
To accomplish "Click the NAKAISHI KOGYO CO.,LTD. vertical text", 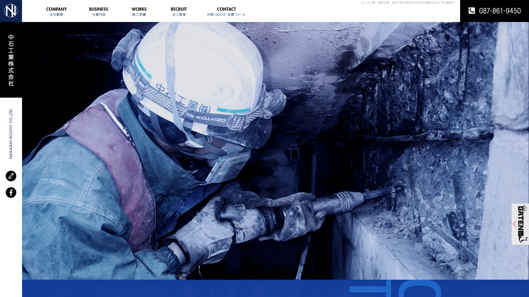I will point(11,134).
